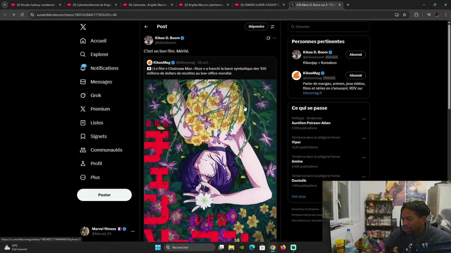This screenshot has width=451, height=253.
Task: Open File Explorer from the taskbar
Action: 231,247
